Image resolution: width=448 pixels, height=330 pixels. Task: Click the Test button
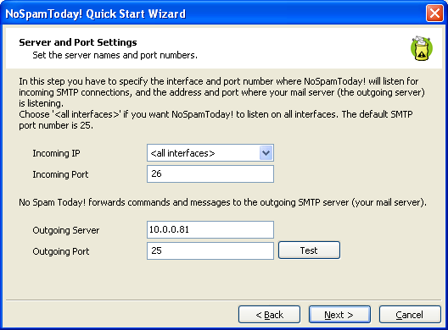coord(309,250)
